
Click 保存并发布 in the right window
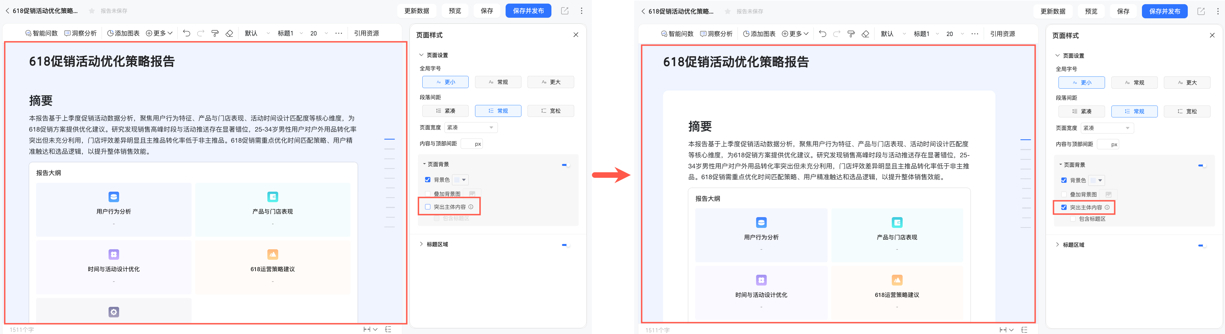coord(1164,11)
